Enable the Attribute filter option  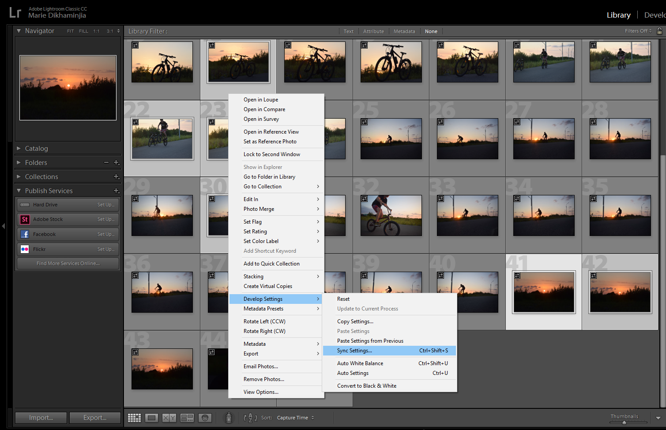[x=373, y=31]
